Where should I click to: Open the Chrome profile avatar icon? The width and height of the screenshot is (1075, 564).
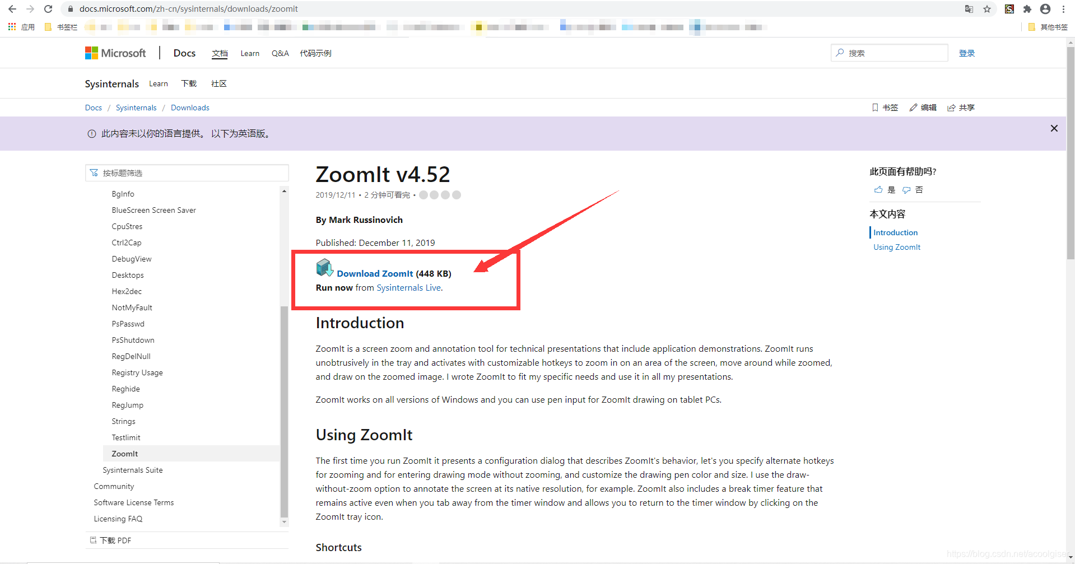(1045, 9)
